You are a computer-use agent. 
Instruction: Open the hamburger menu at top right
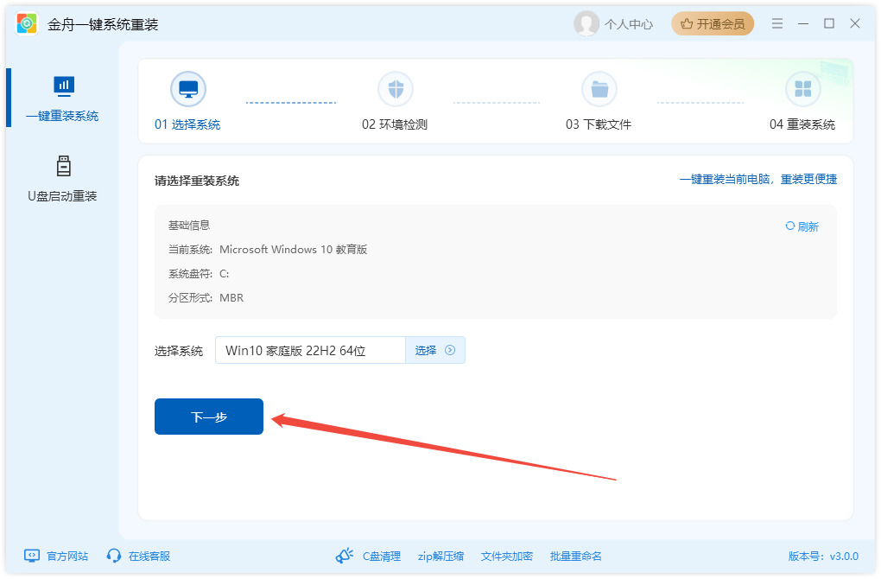[x=776, y=23]
